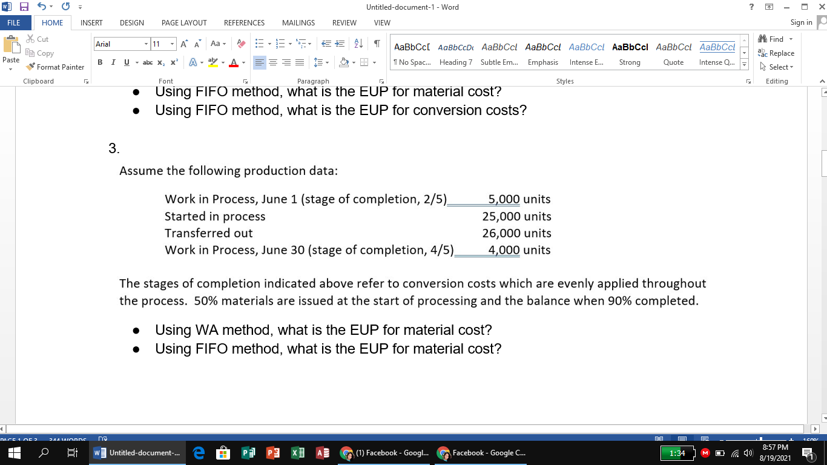Viewport: 827px width, 465px height.
Task: Apply the Strong style
Action: (x=630, y=53)
